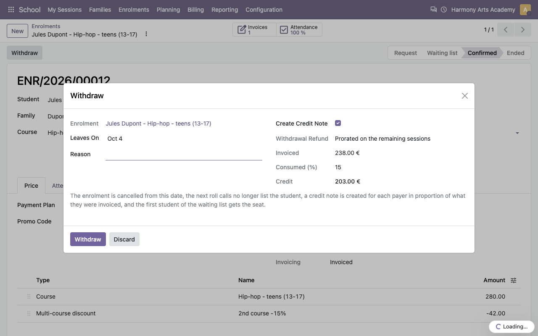The image size is (538, 336).
Task: Confirm with the purple Withdraw button
Action: click(88, 239)
